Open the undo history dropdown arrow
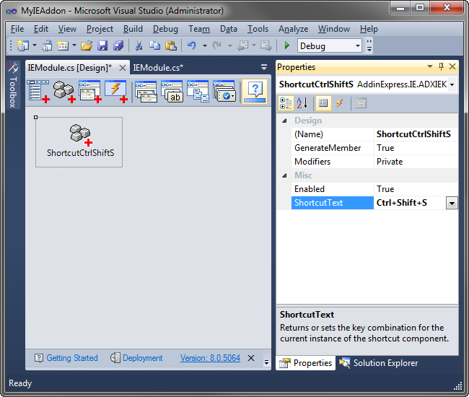Viewport: 469px width, 397px height. (x=205, y=45)
